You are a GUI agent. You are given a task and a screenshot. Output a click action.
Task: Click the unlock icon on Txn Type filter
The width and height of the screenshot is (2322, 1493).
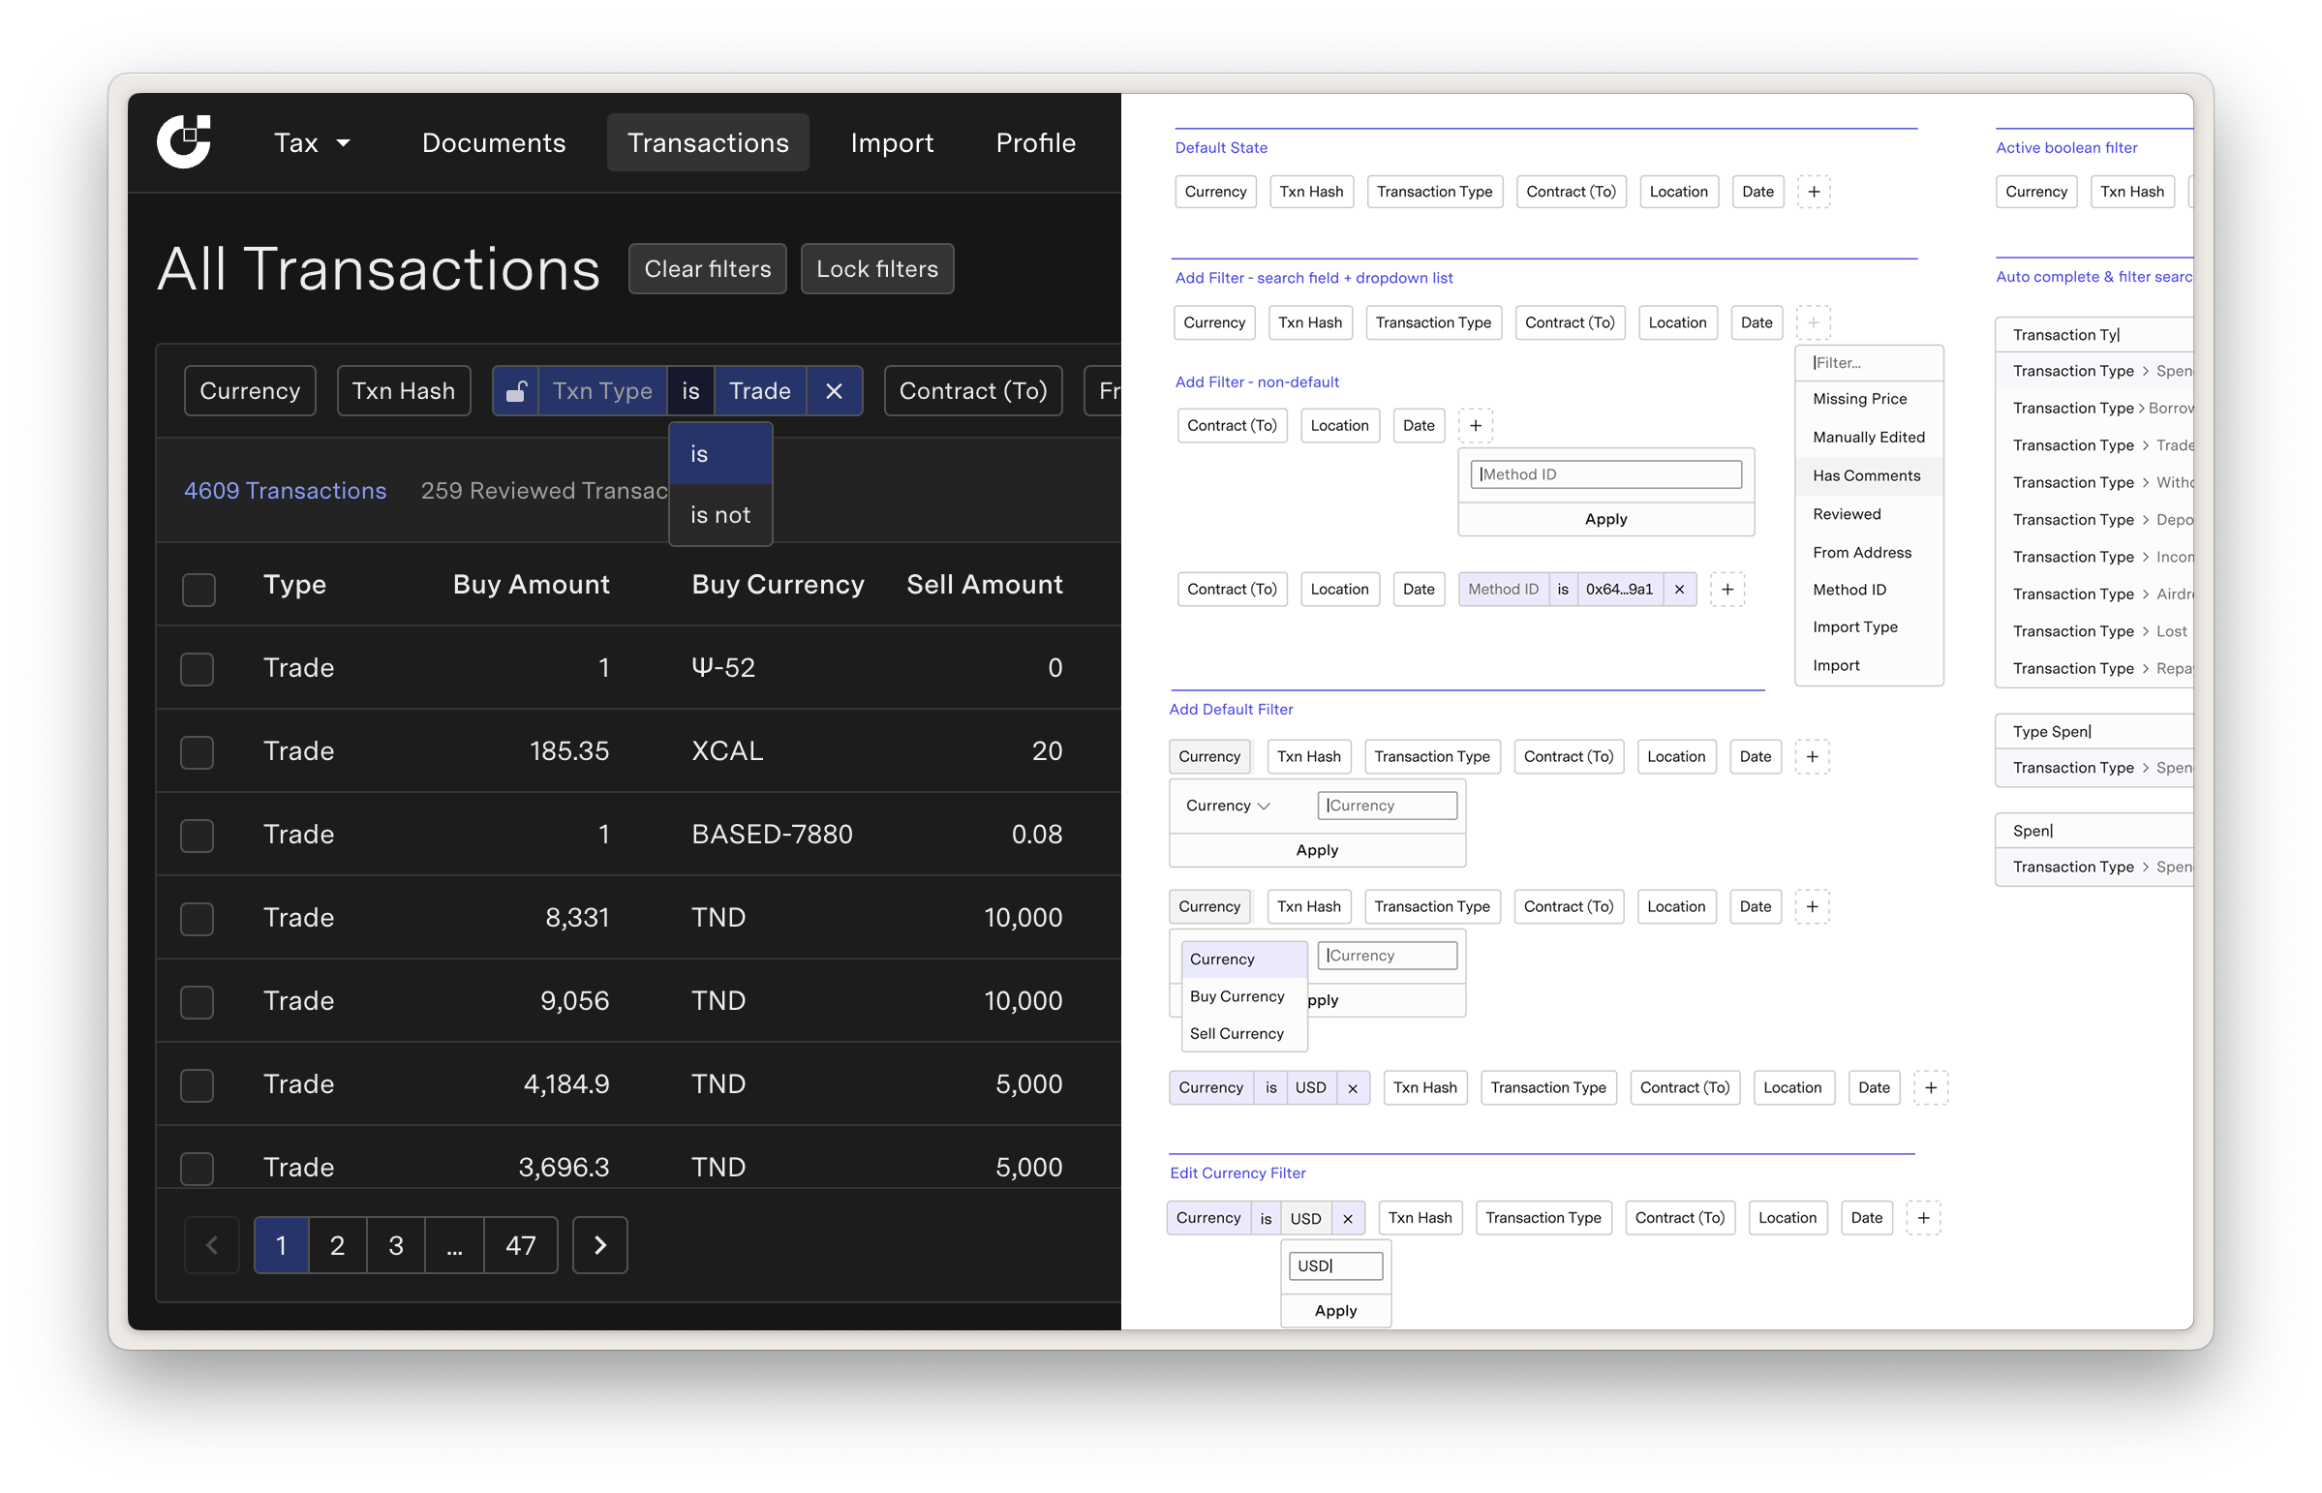[x=516, y=392]
